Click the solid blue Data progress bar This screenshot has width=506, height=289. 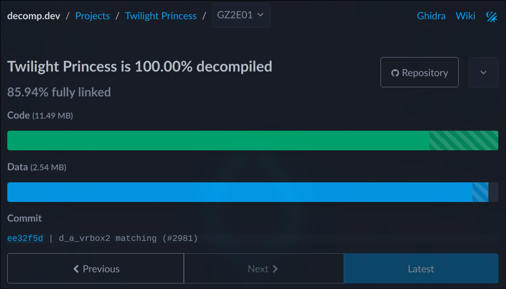coord(240,192)
